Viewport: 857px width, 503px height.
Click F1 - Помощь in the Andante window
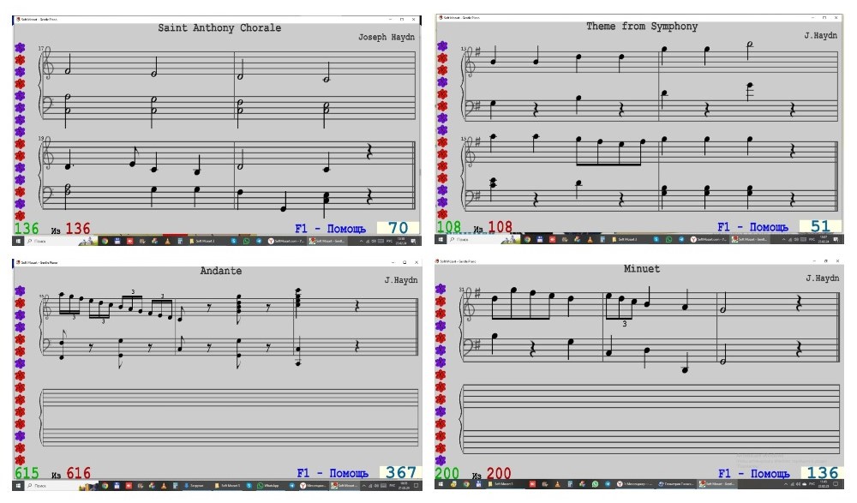(333, 473)
